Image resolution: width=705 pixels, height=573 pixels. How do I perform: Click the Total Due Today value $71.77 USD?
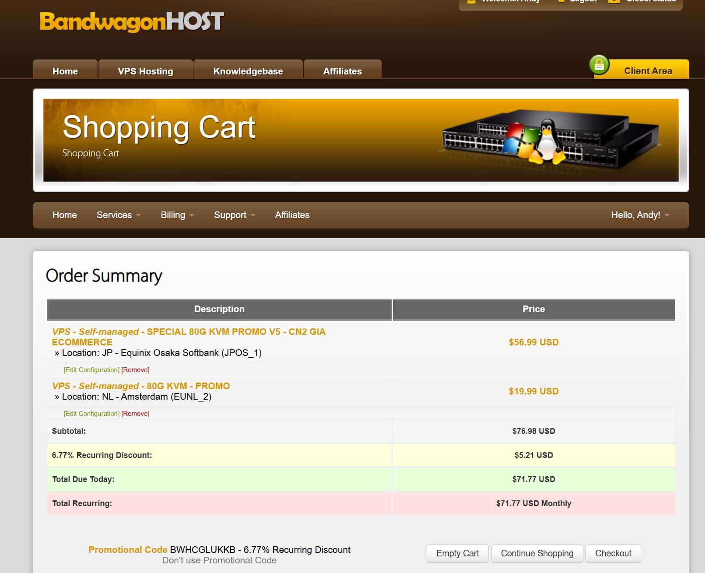(x=533, y=479)
